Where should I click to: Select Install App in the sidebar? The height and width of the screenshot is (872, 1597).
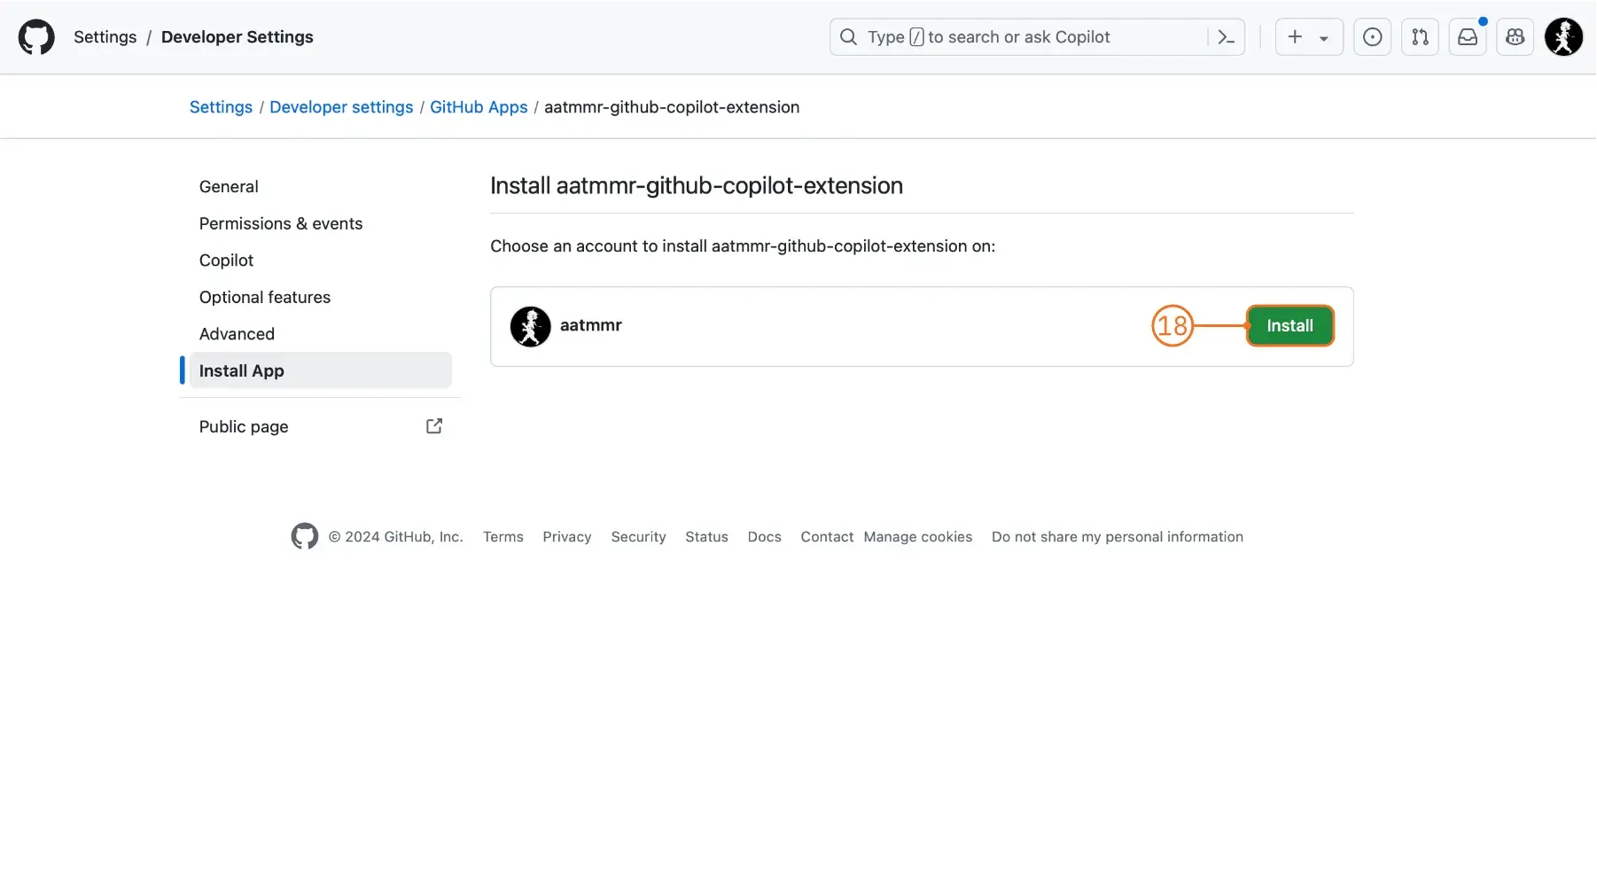[320, 371]
